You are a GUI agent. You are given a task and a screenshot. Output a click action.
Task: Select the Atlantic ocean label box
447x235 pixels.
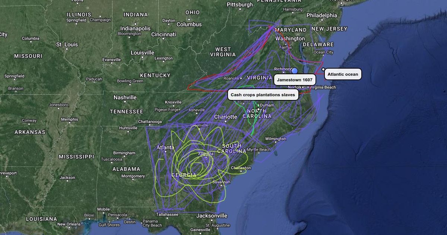[x=343, y=74]
